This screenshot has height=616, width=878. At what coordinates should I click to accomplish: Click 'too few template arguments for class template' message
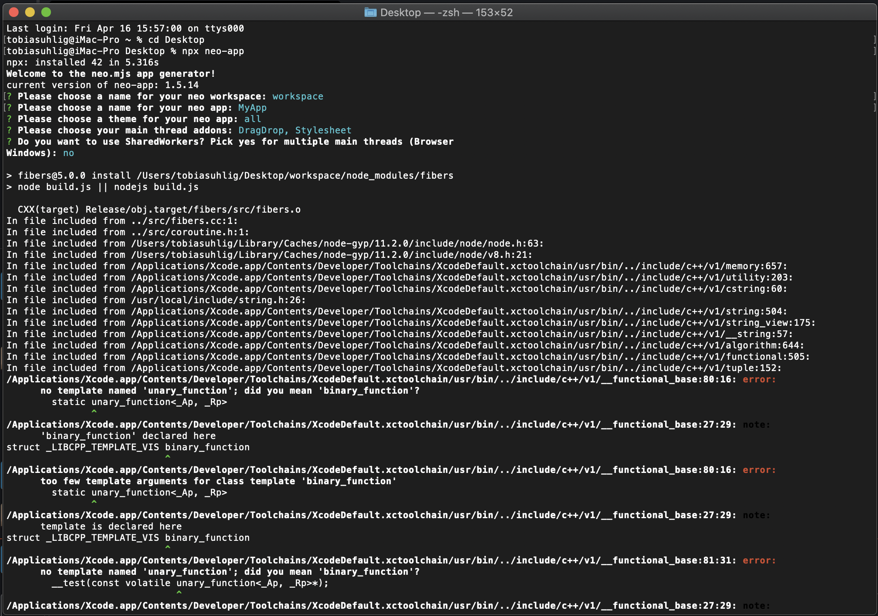(x=218, y=481)
